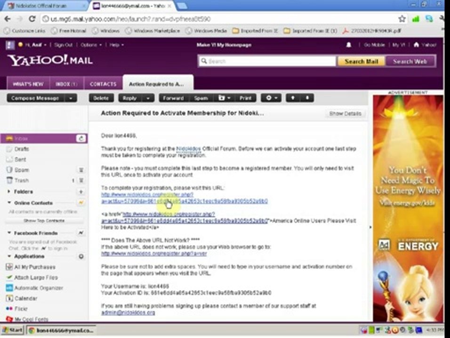
Task: Open the Help dropdown menu
Action: point(117,45)
